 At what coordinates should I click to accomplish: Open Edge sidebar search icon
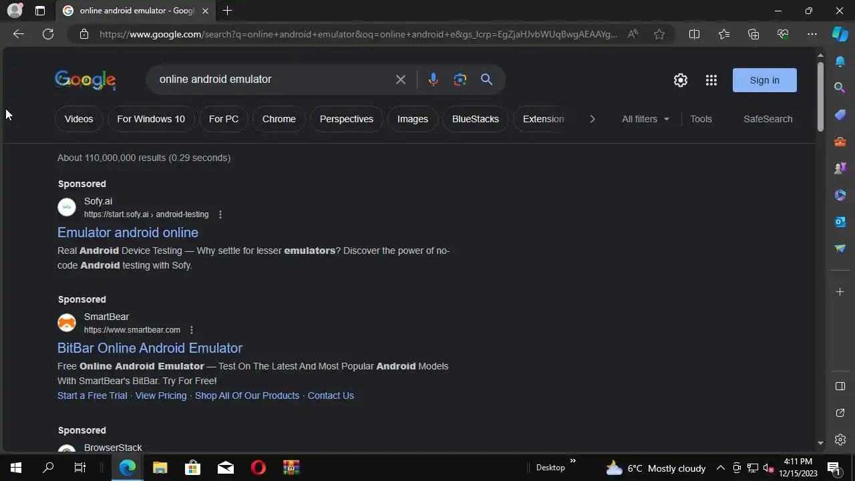840,88
